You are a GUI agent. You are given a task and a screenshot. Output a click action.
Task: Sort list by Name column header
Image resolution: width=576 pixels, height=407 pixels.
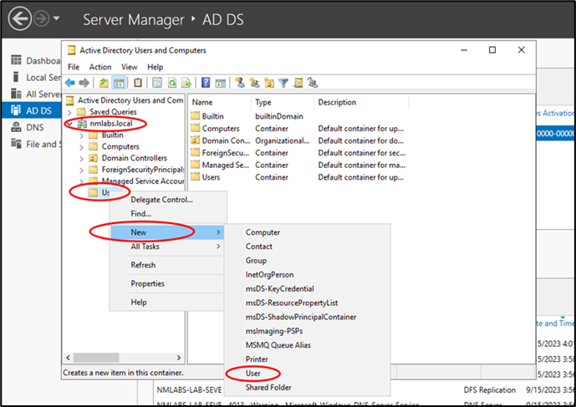pyautogui.click(x=220, y=103)
